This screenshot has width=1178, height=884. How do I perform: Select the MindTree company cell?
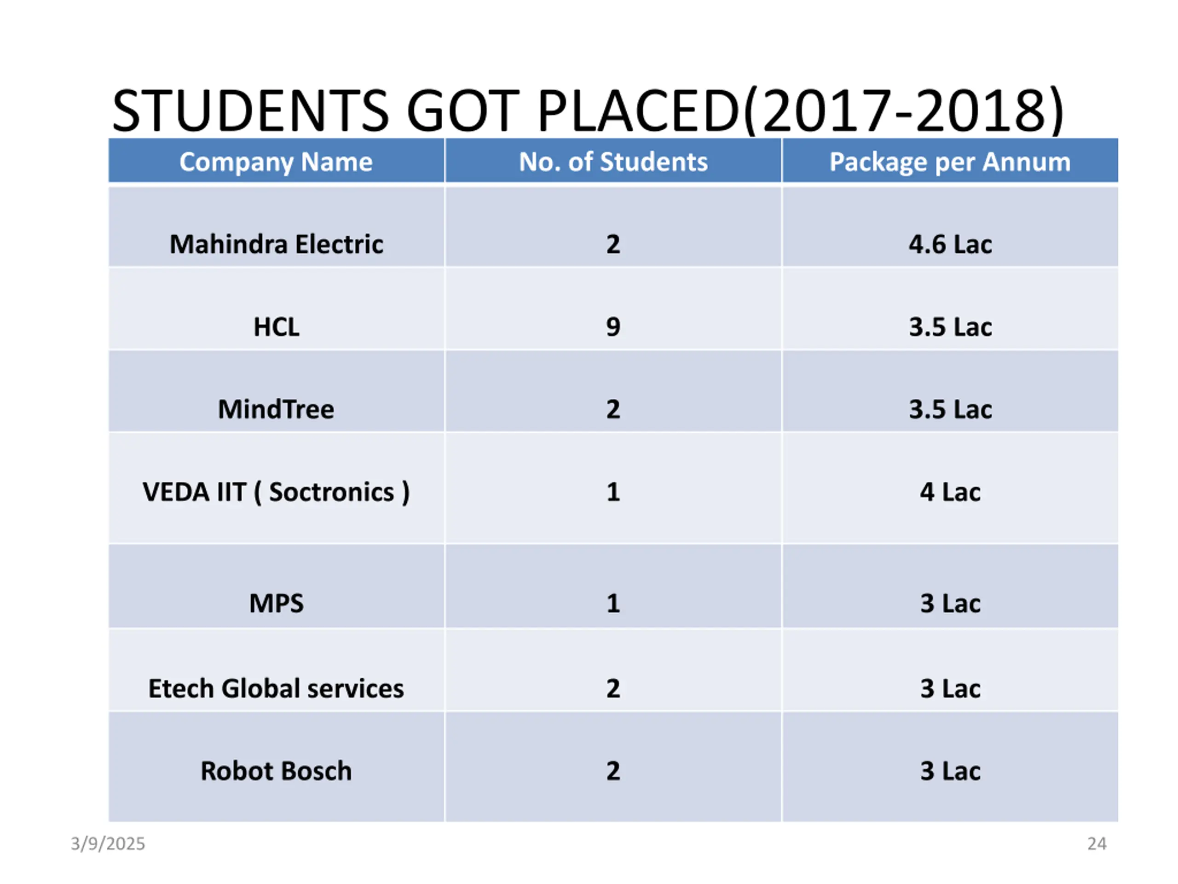click(x=277, y=391)
